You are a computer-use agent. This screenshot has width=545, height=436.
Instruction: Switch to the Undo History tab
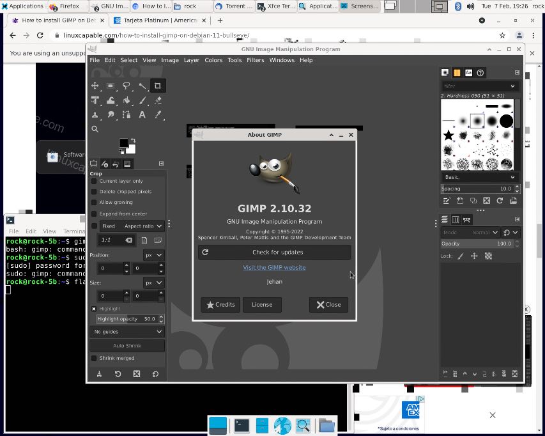(116, 164)
